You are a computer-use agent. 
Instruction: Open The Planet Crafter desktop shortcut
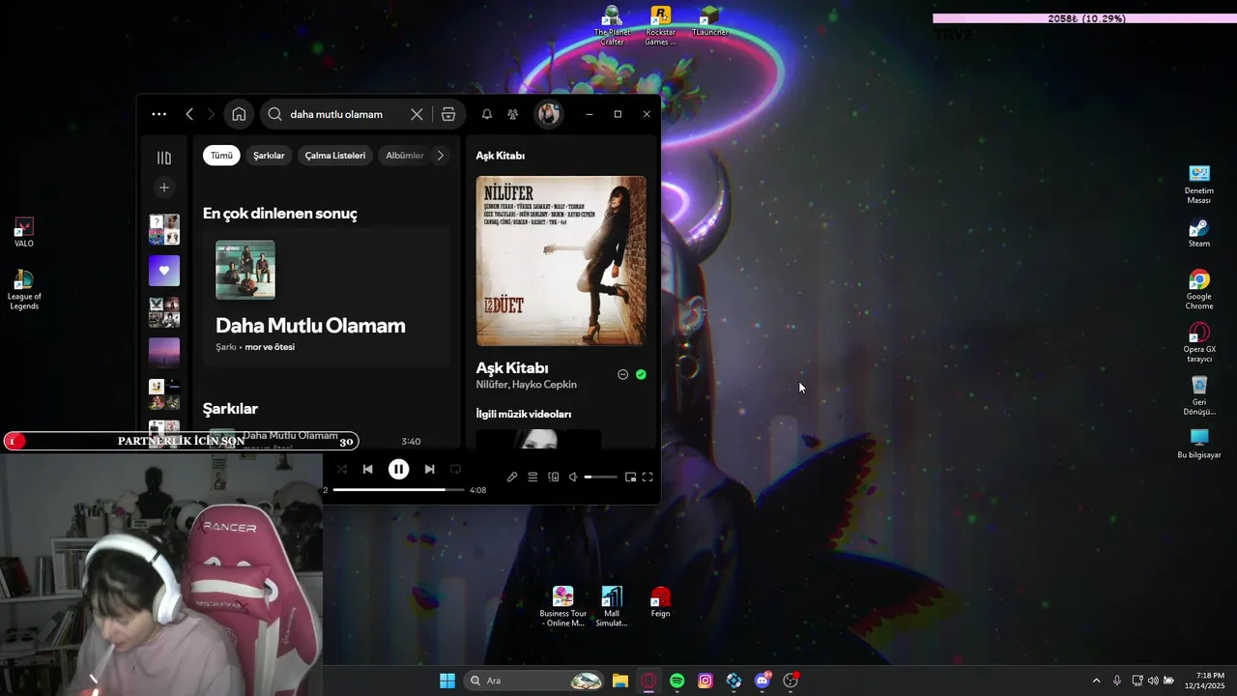612,26
